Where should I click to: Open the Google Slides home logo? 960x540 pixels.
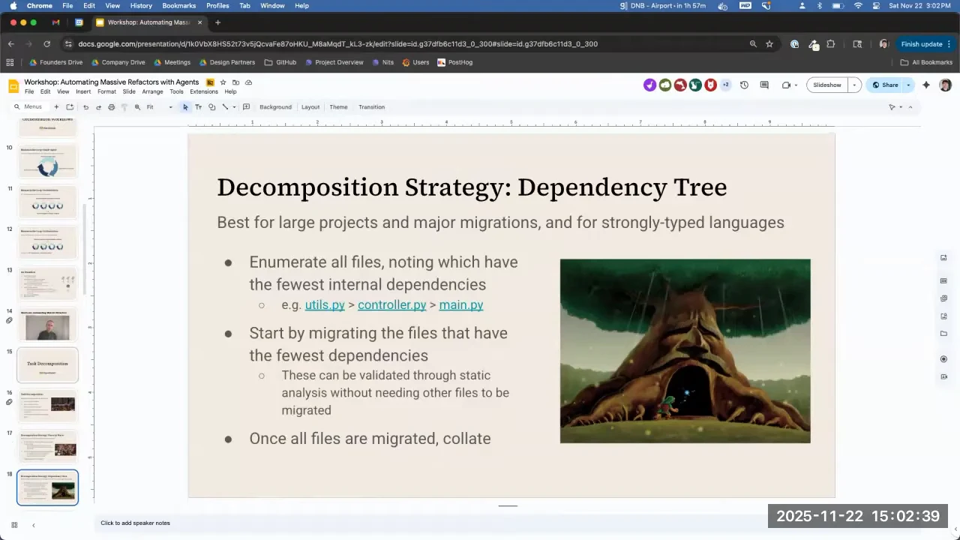click(x=13, y=86)
